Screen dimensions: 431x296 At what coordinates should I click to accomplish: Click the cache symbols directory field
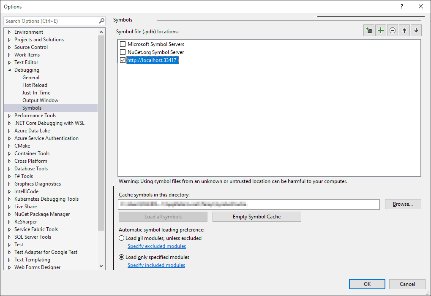[249, 204]
